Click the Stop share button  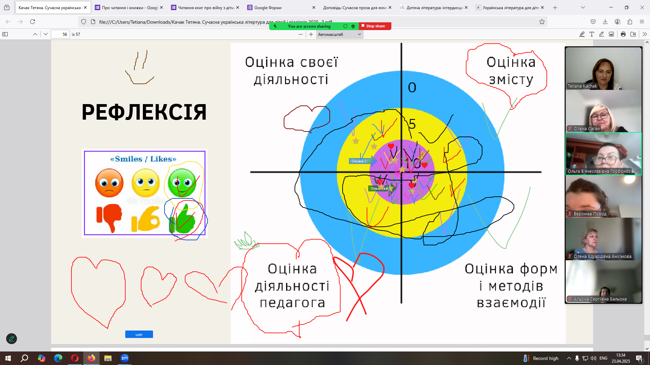(x=375, y=26)
